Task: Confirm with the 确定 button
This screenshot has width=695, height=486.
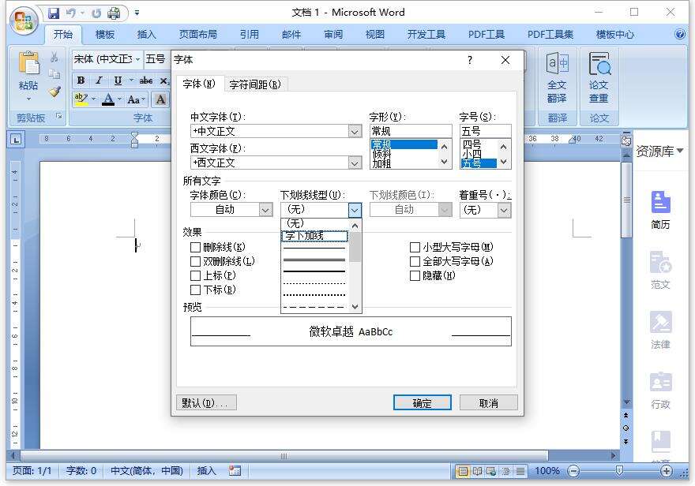Action: click(x=422, y=403)
